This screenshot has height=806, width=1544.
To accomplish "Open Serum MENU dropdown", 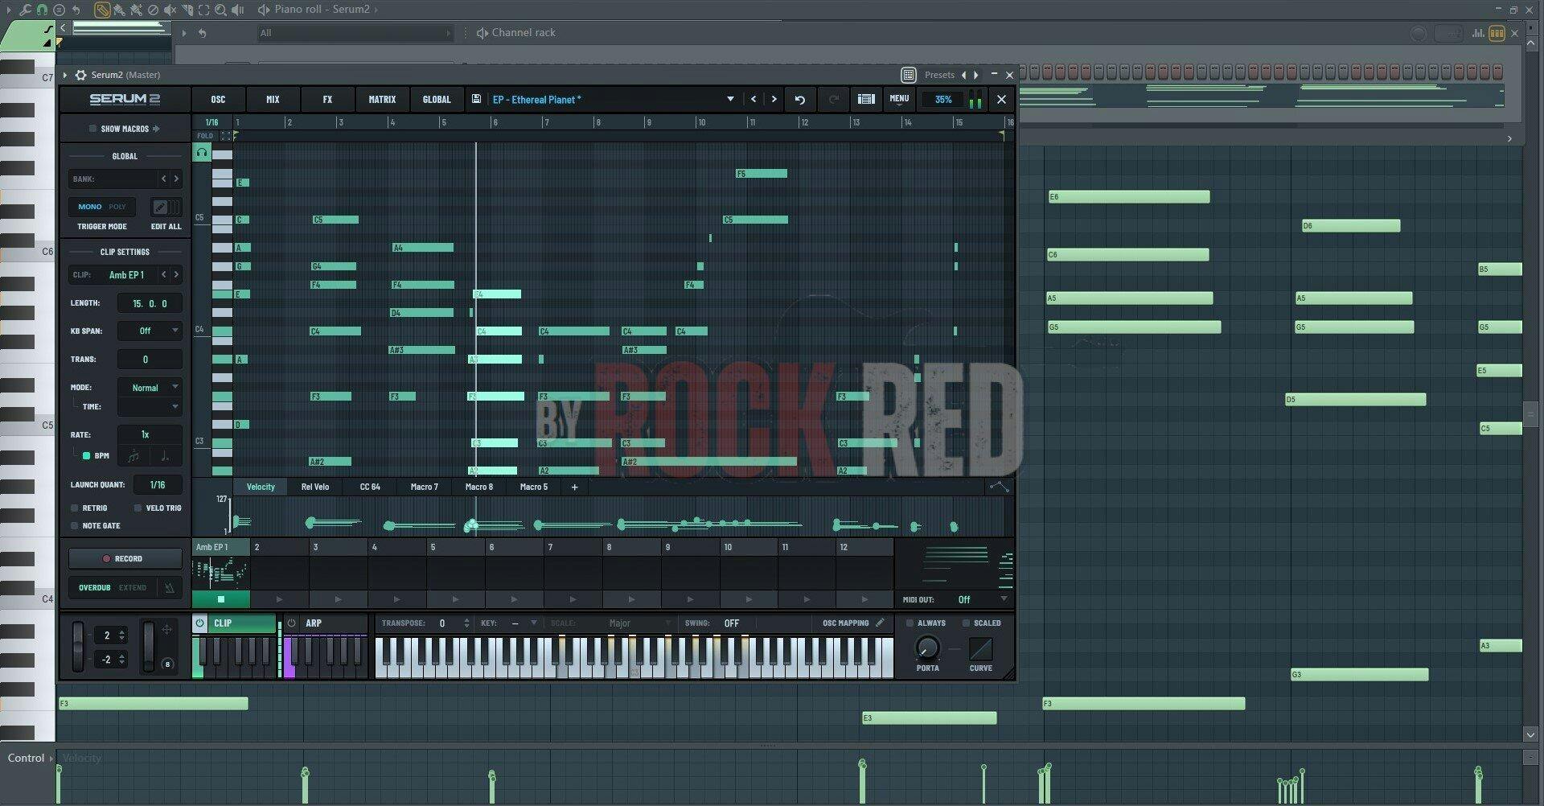I will pos(899,100).
